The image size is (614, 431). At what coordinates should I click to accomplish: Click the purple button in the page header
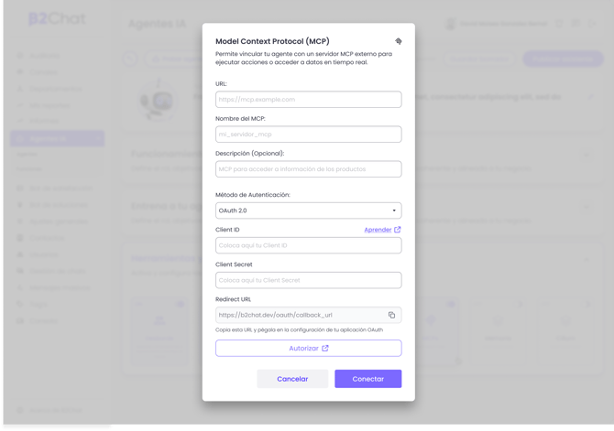point(563,59)
